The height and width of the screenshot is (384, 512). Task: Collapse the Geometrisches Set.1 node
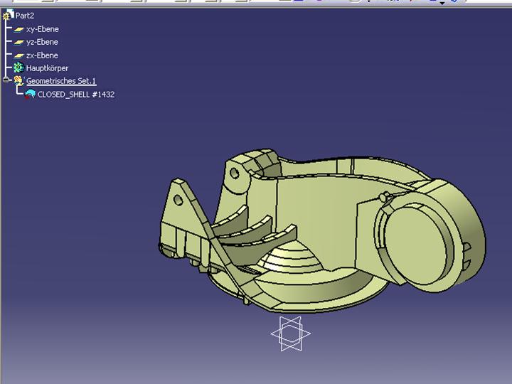click(x=6, y=80)
